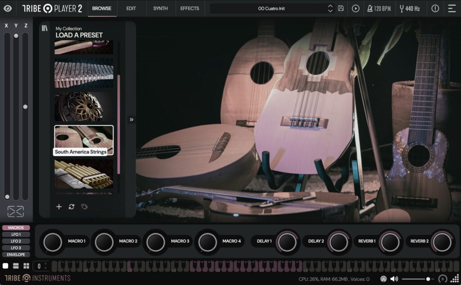Select the ENVELOPE tab
Image resolution: width=461 pixels, height=285 pixels.
point(16,255)
